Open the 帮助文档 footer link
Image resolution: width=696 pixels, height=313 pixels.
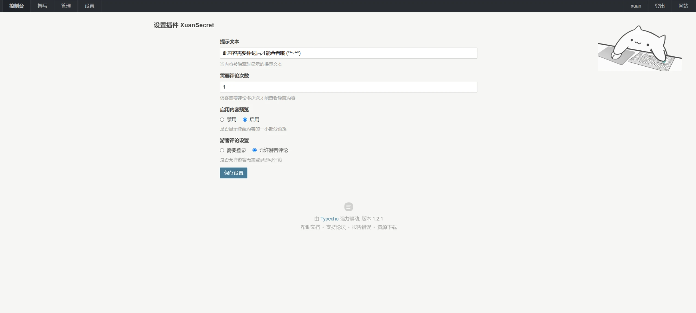click(x=310, y=227)
